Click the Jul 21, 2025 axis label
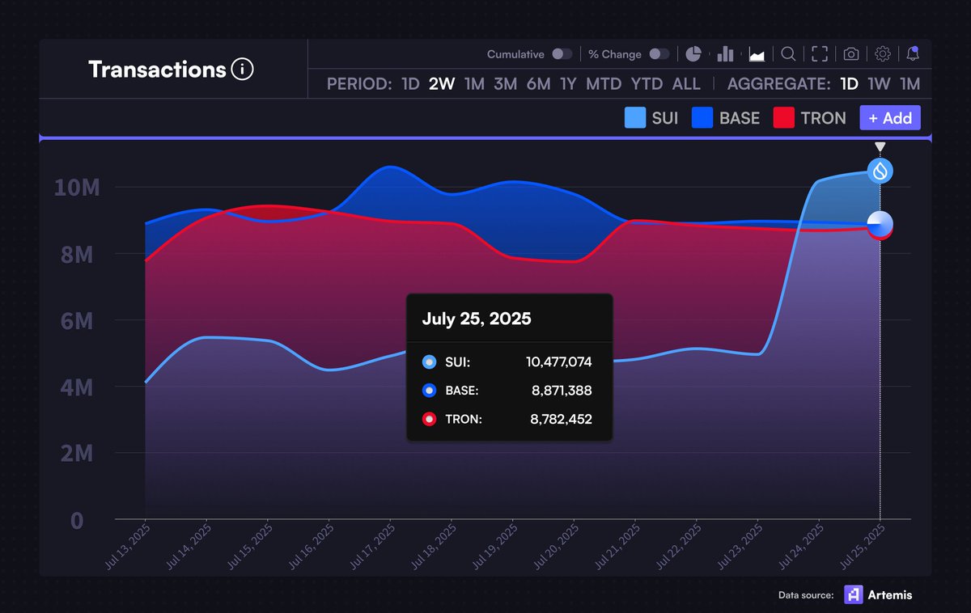 click(x=617, y=547)
